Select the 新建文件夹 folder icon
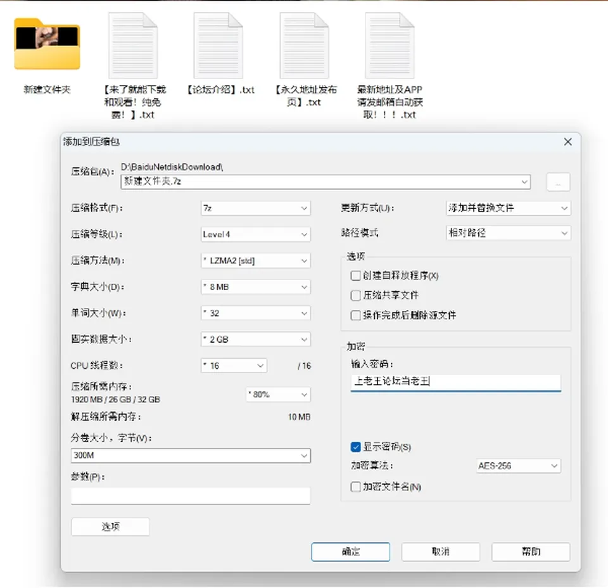Screen dimensions: 608x588 click(47, 44)
